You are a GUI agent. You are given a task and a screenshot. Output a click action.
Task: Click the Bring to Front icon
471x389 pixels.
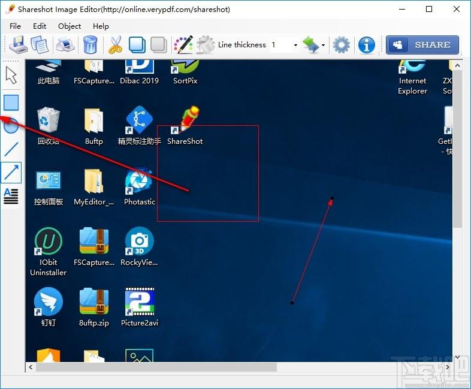tap(137, 45)
